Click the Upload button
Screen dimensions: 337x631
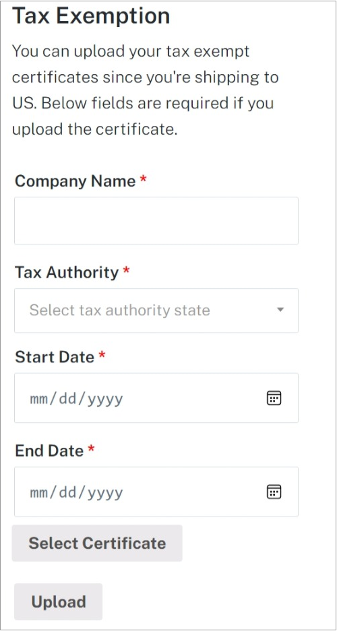click(x=59, y=601)
